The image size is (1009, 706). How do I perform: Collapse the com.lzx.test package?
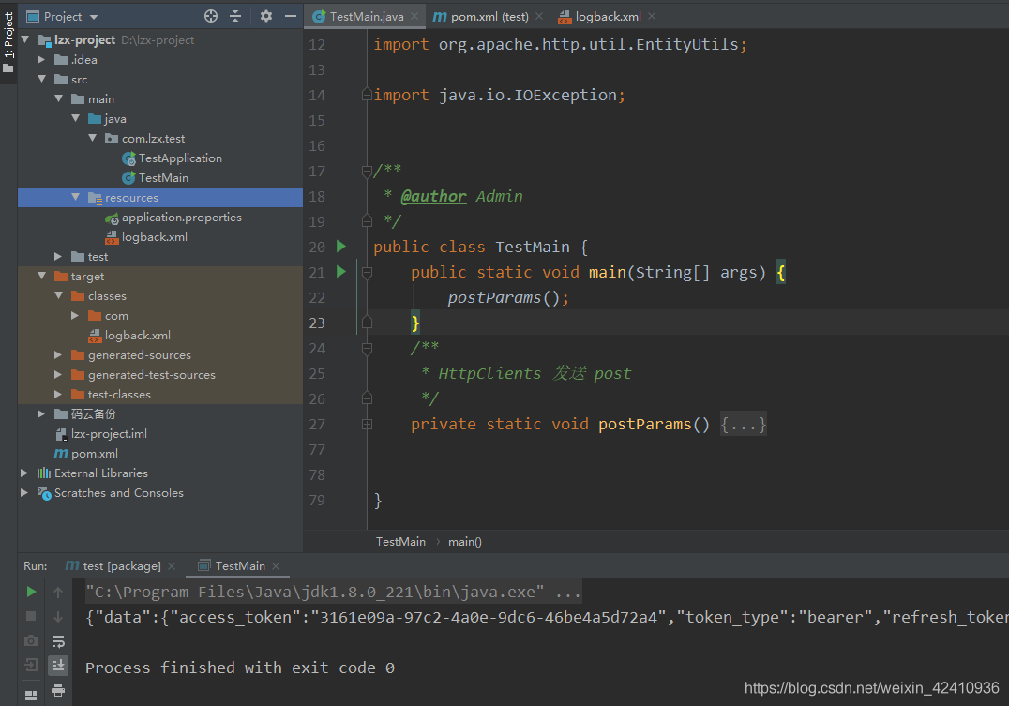(x=93, y=138)
